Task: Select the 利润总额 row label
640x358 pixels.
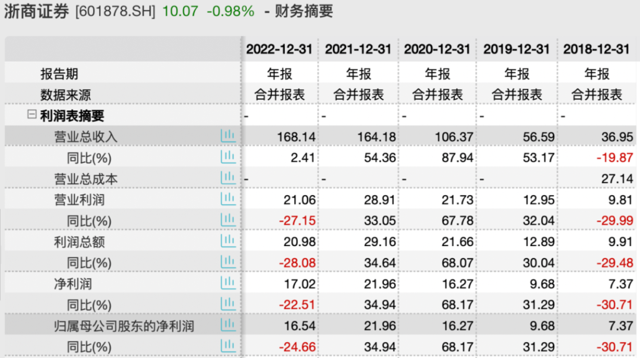Action: coord(79,242)
